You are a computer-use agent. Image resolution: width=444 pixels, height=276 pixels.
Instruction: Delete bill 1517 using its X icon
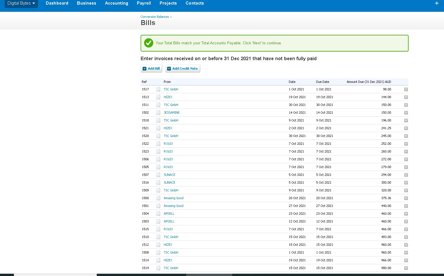pyautogui.click(x=406, y=90)
